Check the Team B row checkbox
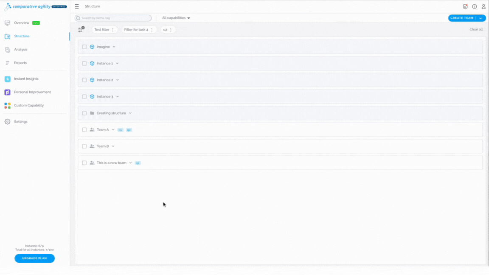489x275 pixels. [84, 146]
